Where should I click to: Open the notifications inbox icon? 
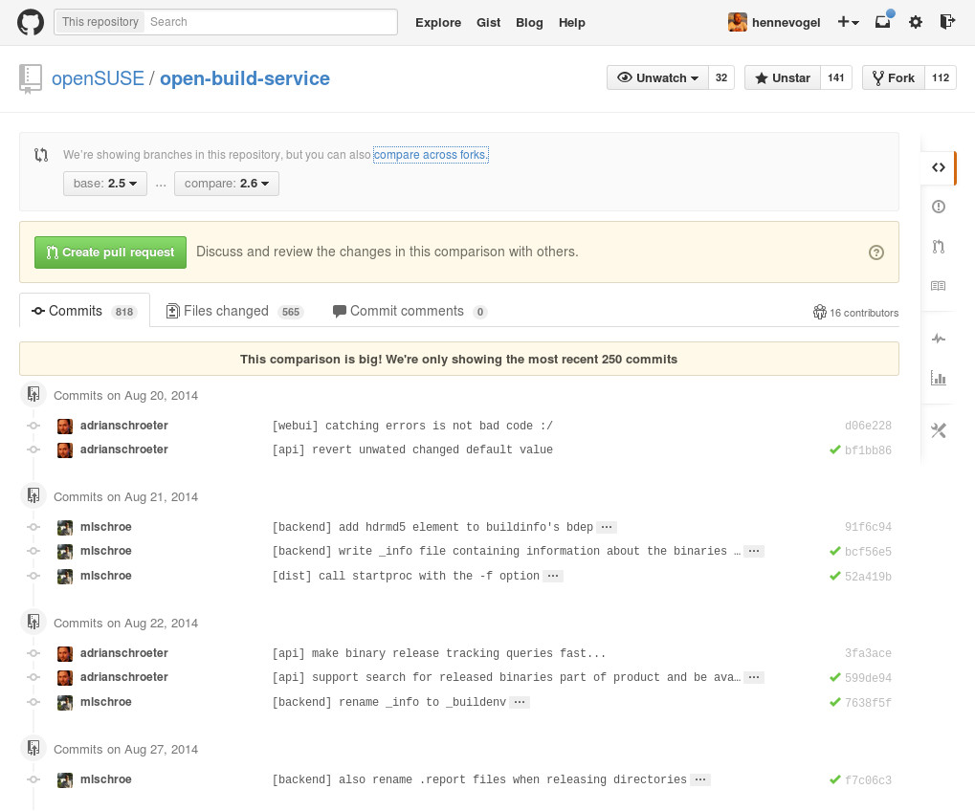point(883,22)
